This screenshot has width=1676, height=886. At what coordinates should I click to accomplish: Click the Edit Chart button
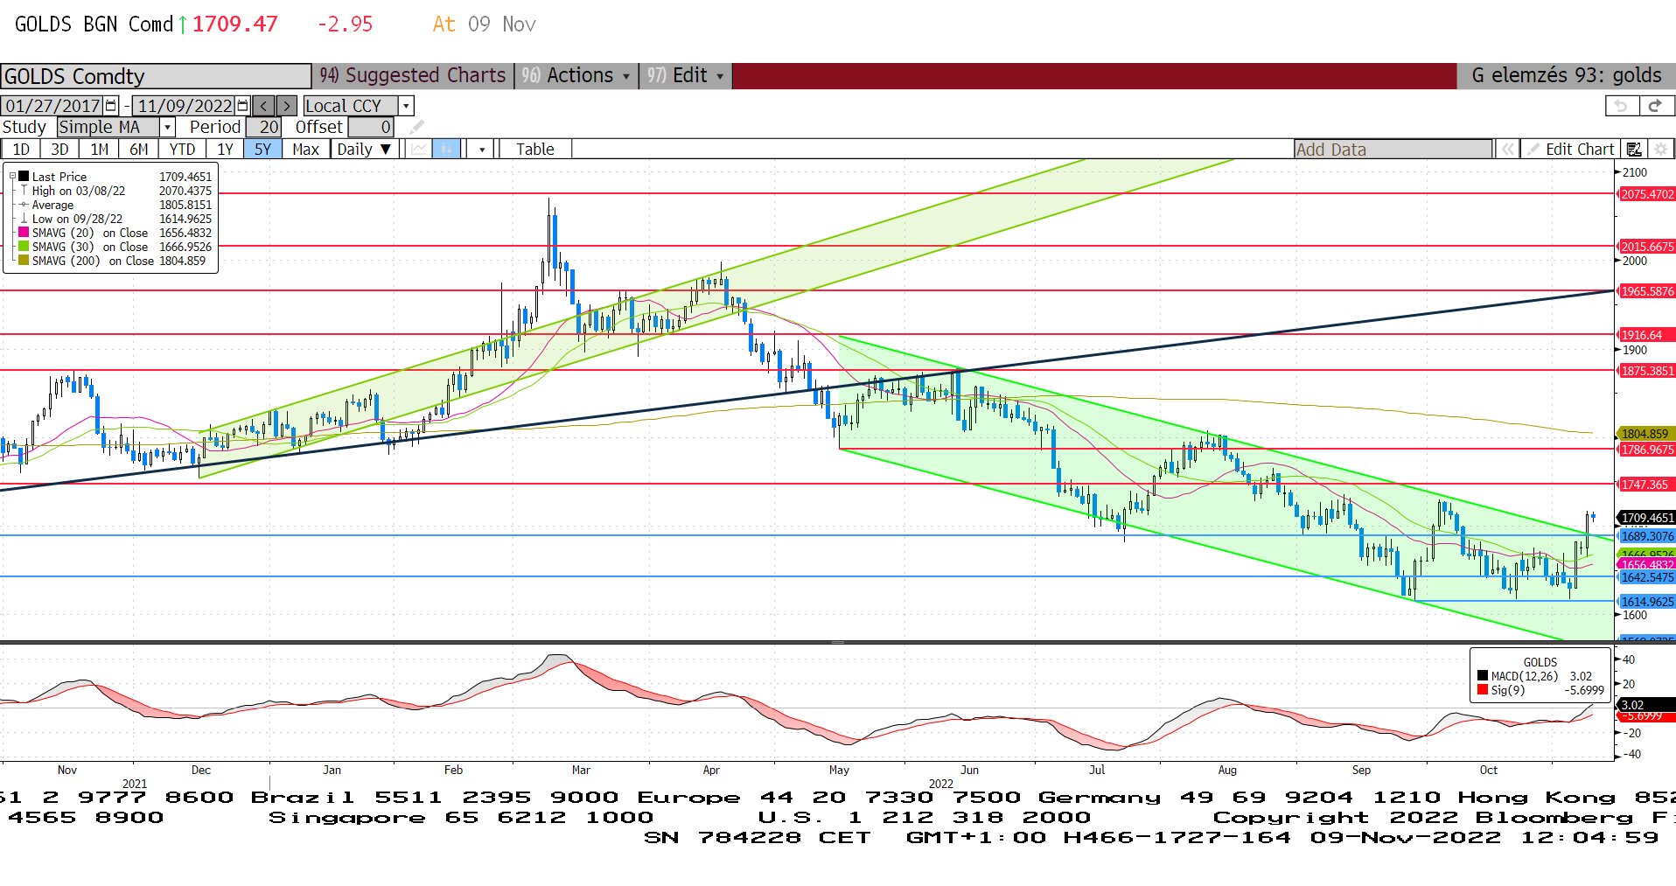pyautogui.click(x=1571, y=150)
